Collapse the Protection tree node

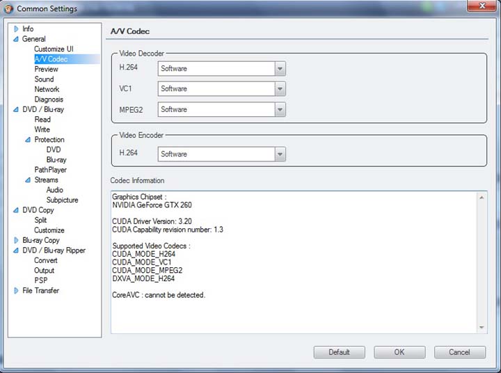[28, 140]
